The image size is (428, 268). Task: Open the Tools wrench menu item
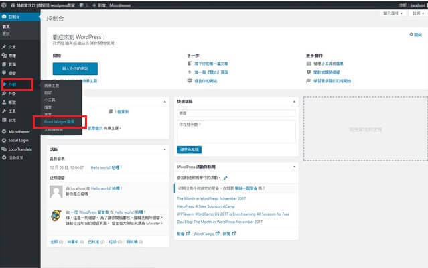[20, 111]
